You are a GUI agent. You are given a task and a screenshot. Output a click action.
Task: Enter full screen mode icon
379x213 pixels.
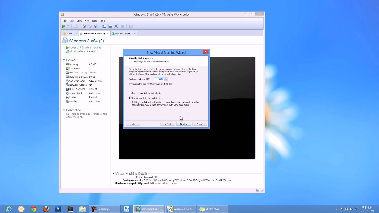click(116, 26)
